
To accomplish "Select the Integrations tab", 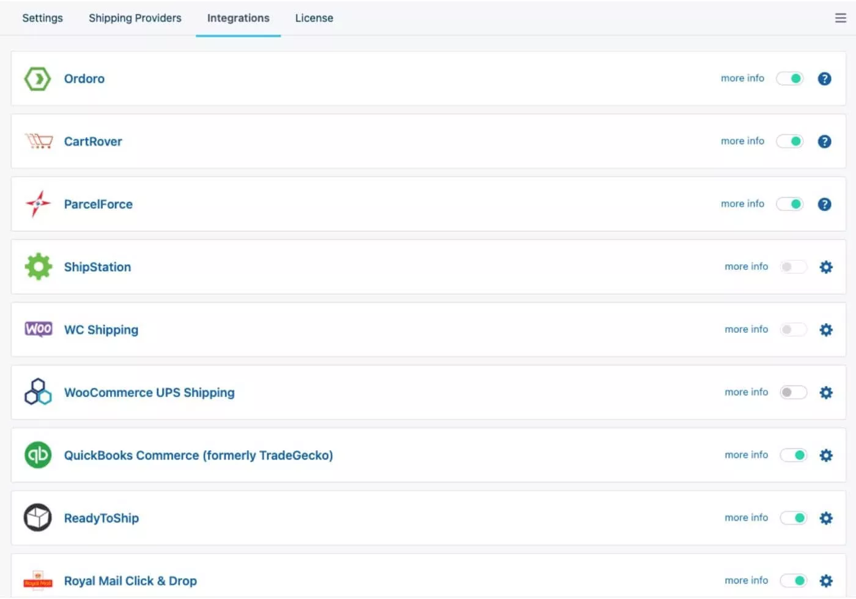I will click(238, 18).
